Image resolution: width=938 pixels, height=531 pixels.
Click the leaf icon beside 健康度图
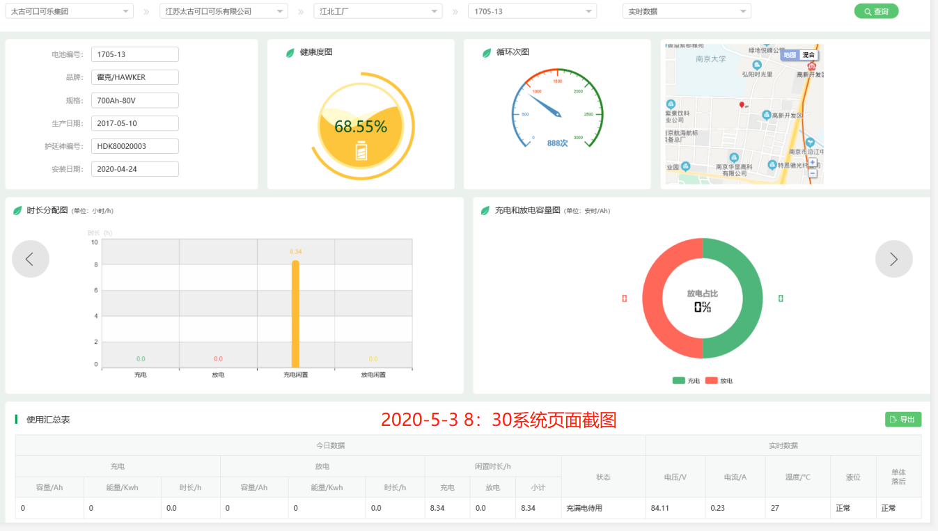[290, 53]
